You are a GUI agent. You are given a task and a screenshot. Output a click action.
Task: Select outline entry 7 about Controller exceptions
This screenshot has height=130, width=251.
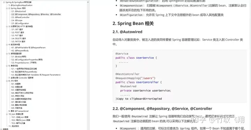21,78
